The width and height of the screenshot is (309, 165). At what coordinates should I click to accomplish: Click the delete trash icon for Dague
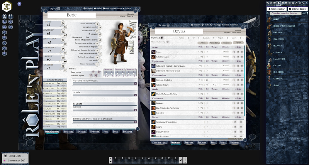click(241, 51)
